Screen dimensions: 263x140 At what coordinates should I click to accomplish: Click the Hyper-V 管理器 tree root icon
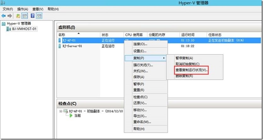[x=3, y=24]
